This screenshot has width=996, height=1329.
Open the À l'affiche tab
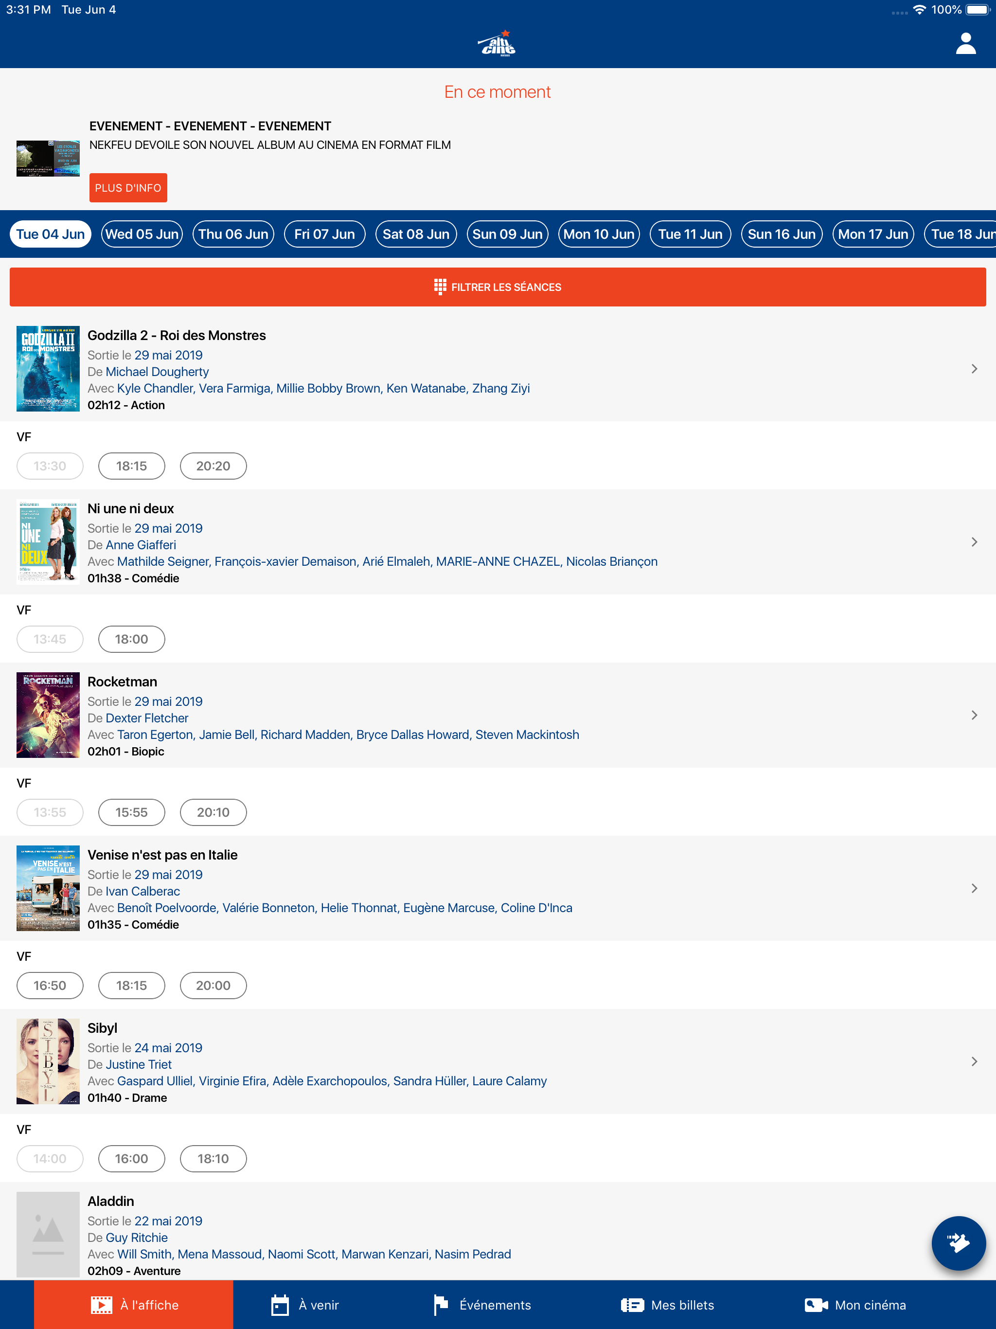click(133, 1304)
